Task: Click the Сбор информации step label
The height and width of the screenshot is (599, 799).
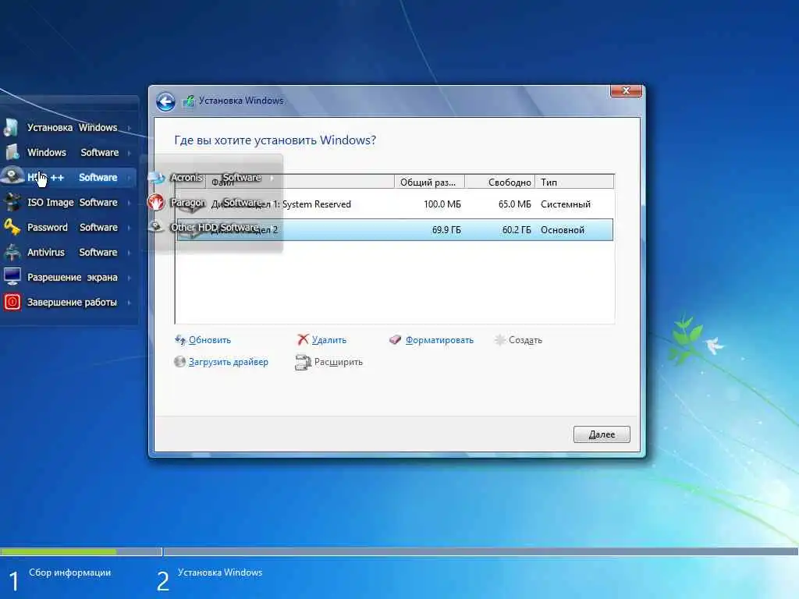Action: tap(69, 572)
